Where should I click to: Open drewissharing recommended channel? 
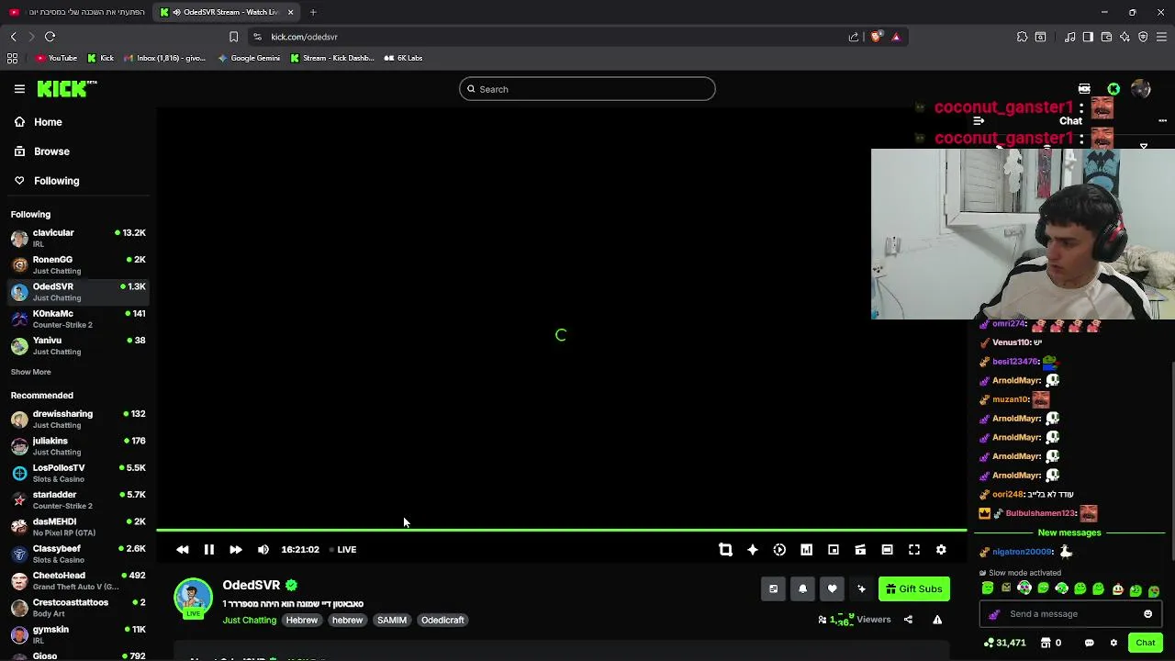click(x=78, y=419)
